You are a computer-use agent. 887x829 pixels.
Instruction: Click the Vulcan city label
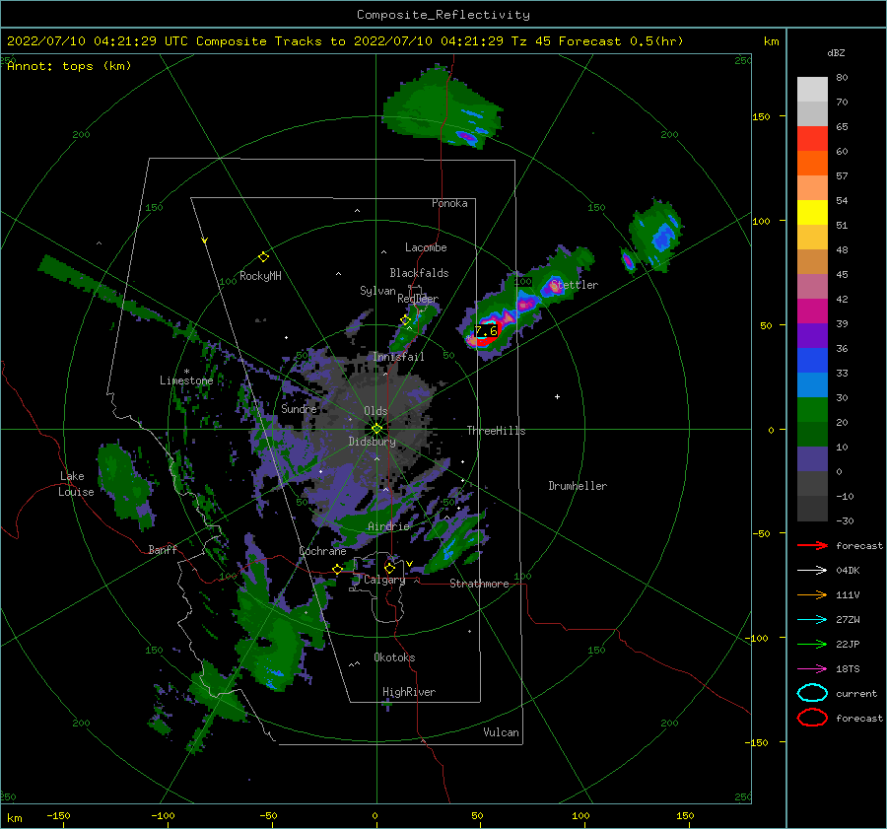tap(501, 732)
